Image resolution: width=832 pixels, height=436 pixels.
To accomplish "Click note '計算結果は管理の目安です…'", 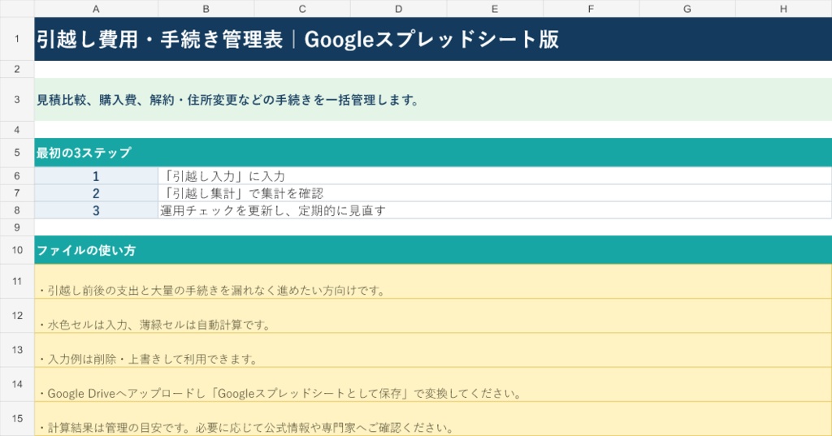I will pos(433,419).
